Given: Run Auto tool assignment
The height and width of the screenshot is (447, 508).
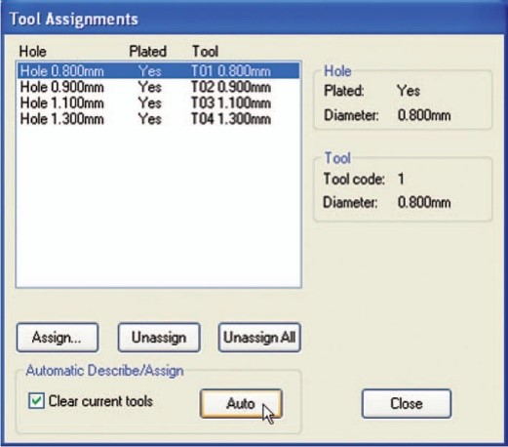Looking at the screenshot, I should click(x=241, y=404).
